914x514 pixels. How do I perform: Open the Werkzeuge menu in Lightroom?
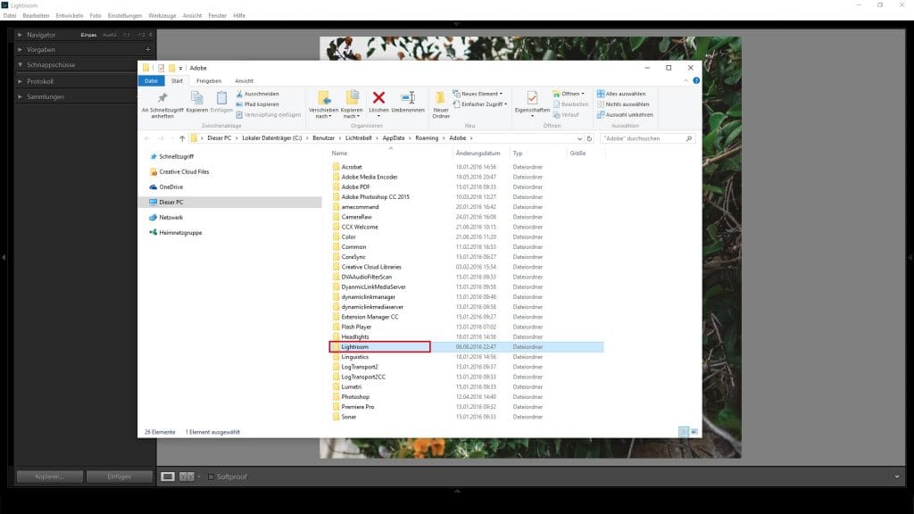coord(162,16)
